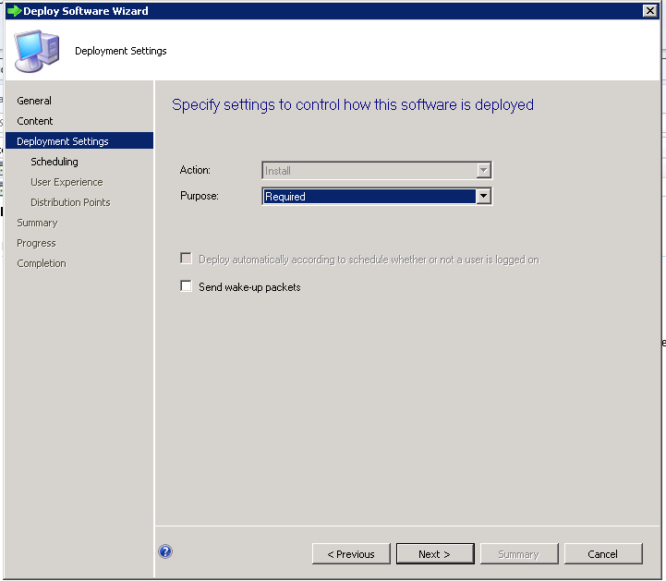
Task: Open the Action dropdown arrow
Action: pos(483,170)
